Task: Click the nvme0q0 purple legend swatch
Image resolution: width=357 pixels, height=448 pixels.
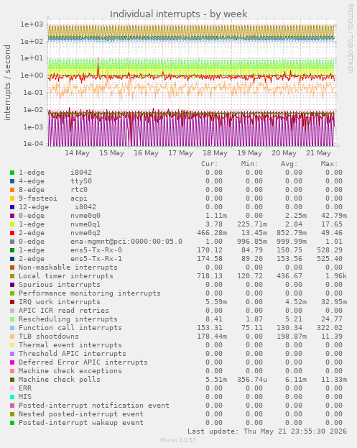Action: (12, 216)
